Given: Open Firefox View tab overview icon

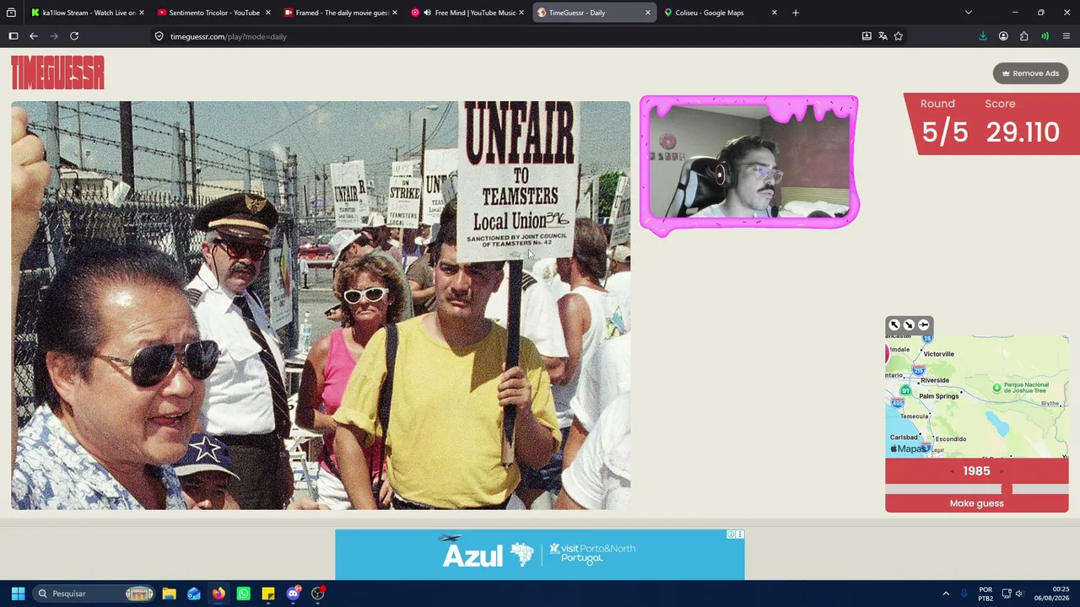Looking at the screenshot, I should 11,13.
